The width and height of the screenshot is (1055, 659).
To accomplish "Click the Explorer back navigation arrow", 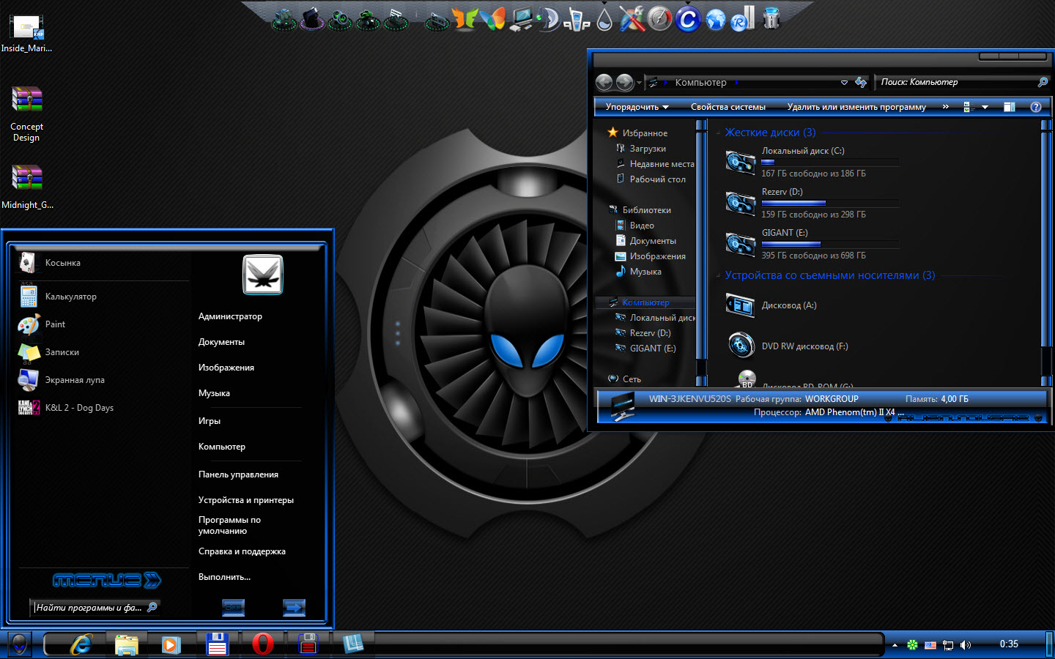I will coord(604,83).
